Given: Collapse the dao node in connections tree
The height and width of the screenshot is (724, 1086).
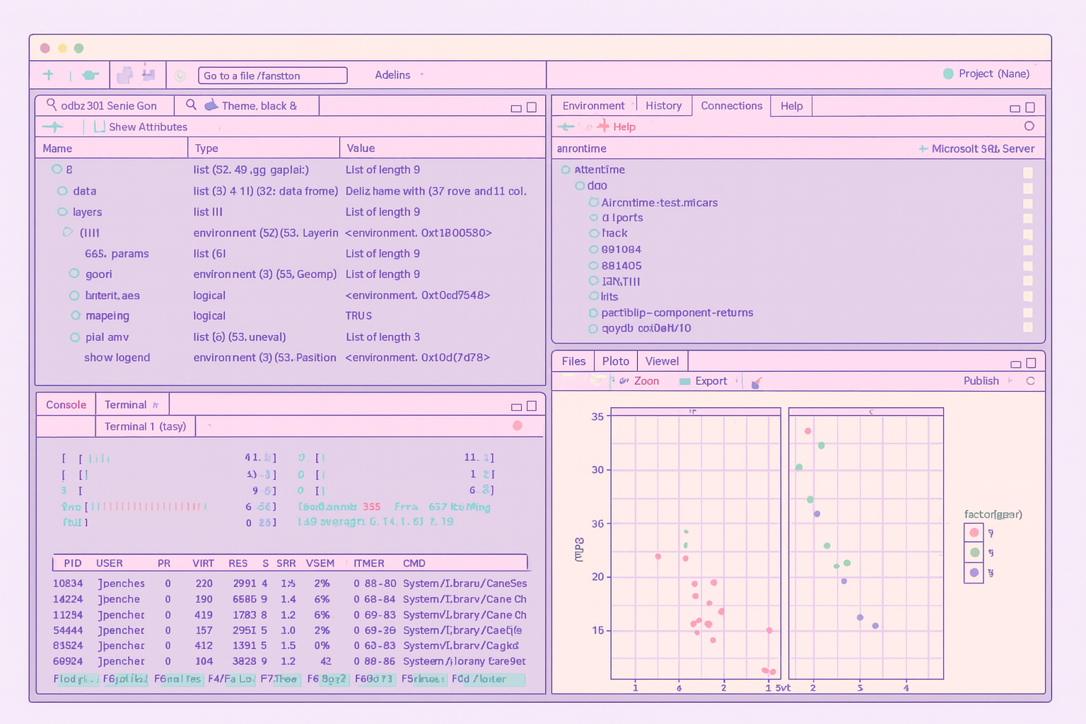Looking at the screenshot, I should pos(580,186).
